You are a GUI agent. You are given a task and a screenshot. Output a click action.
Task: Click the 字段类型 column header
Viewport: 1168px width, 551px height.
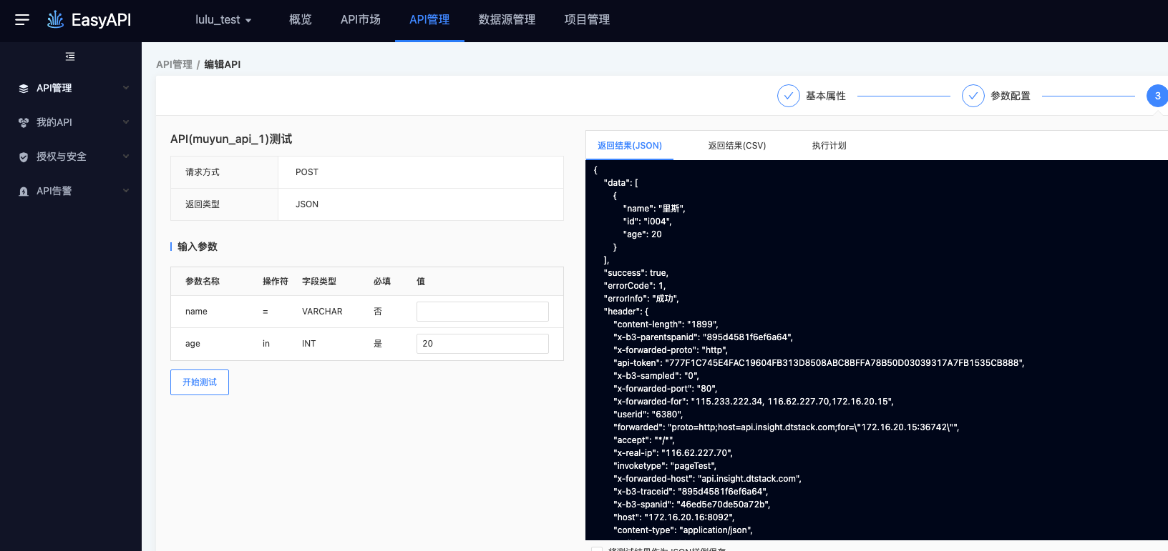(x=319, y=282)
